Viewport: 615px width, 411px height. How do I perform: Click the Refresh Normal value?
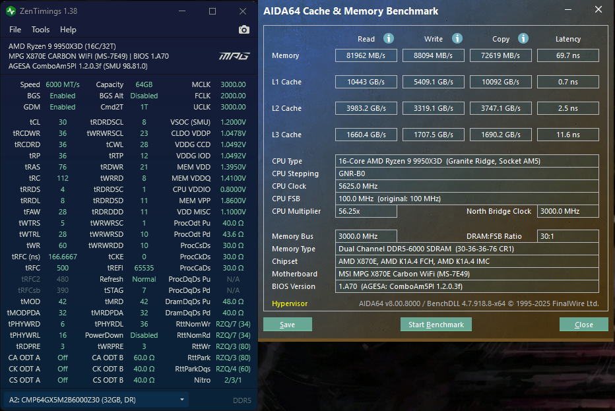point(144,279)
